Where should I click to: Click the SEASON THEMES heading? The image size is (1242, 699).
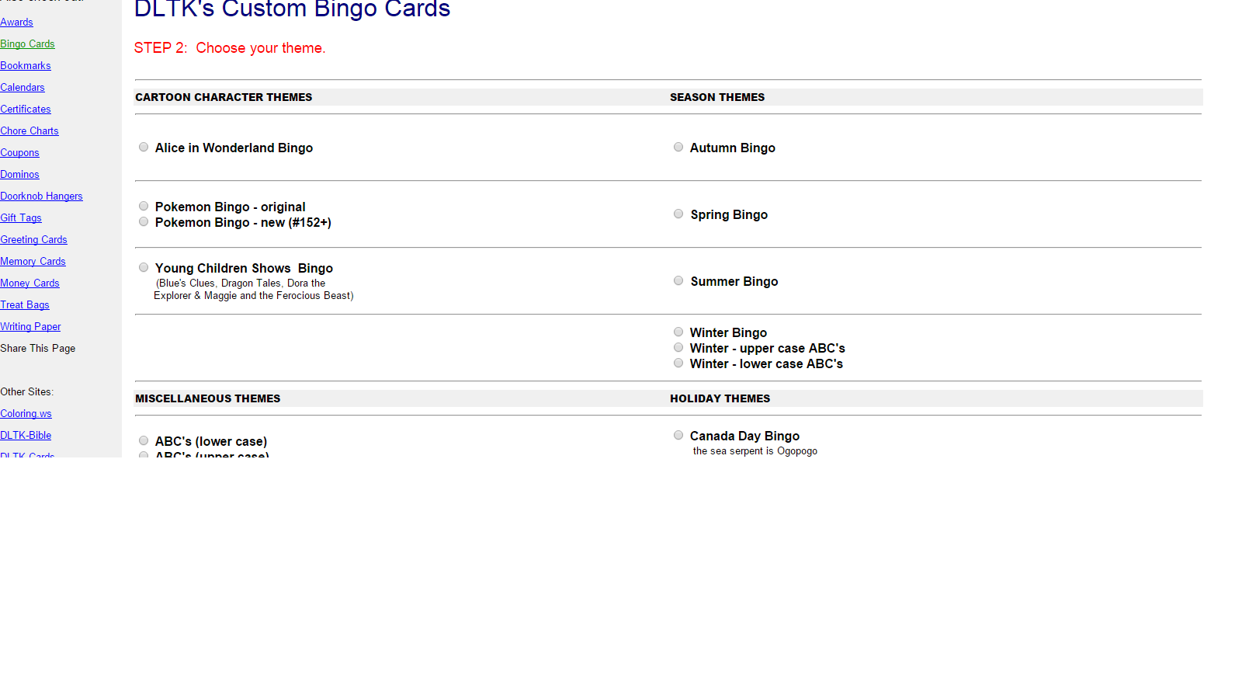(x=717, y=97)
